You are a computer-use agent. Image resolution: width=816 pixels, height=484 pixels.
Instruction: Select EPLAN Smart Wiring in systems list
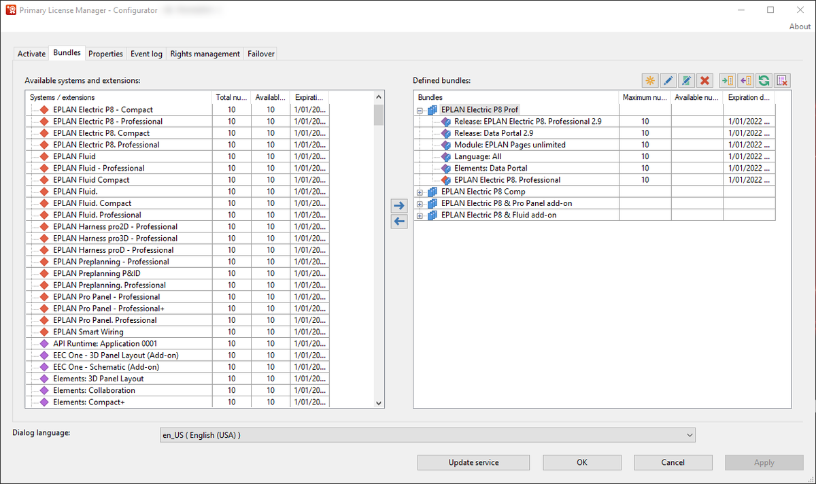coord(88,332)
